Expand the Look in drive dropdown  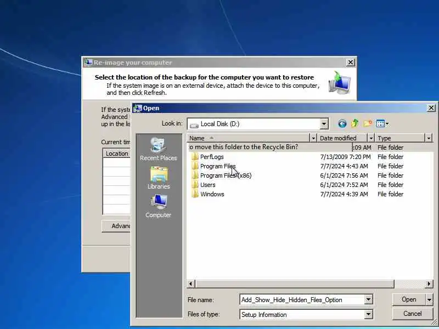point(324,124)
